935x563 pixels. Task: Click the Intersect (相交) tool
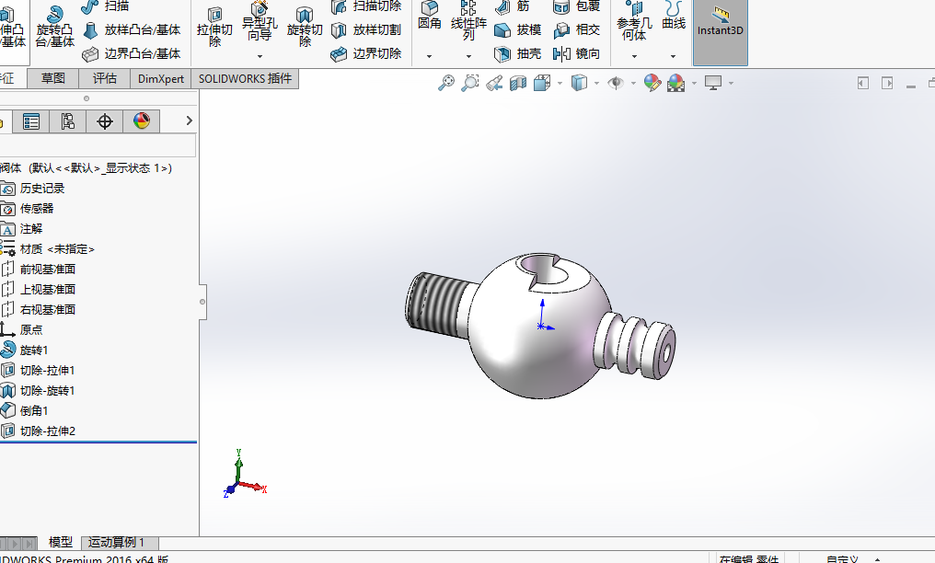click(576, 29)
